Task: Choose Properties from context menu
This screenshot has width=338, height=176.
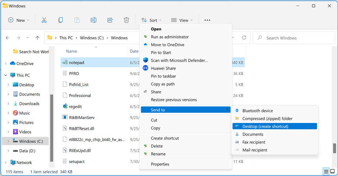Action: [160, 164]
